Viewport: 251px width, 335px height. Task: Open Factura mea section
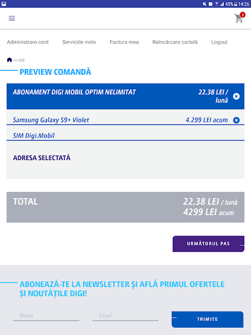(124, 42)
